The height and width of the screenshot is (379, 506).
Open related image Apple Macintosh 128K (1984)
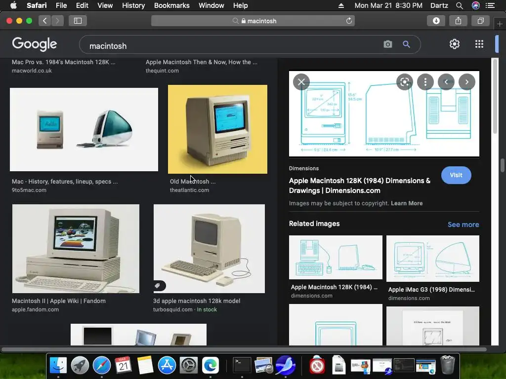(x=336, y=257)
